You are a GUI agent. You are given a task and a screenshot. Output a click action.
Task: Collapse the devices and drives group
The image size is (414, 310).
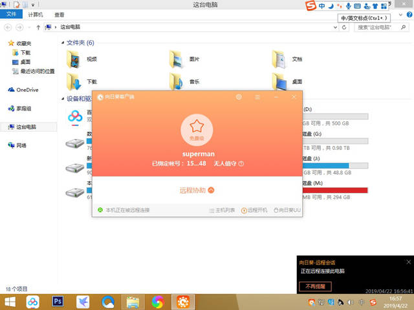point(63,99)
